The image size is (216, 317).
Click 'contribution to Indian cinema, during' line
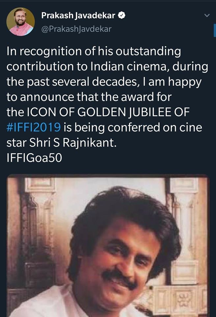[107, 66]
